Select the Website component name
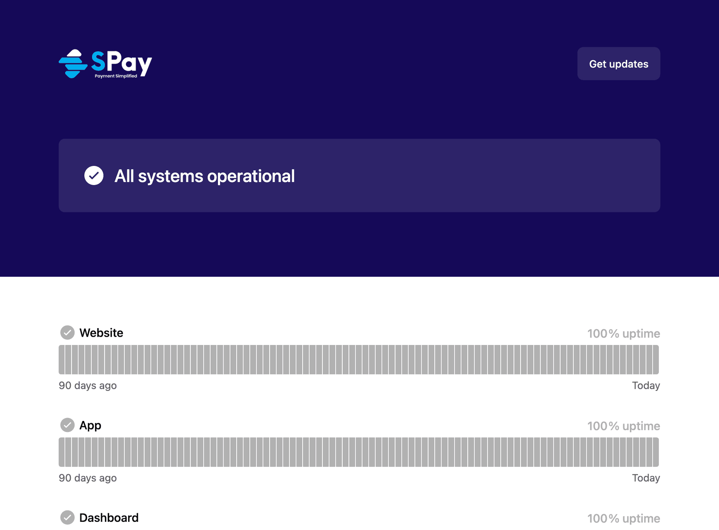 coord(101,333)
